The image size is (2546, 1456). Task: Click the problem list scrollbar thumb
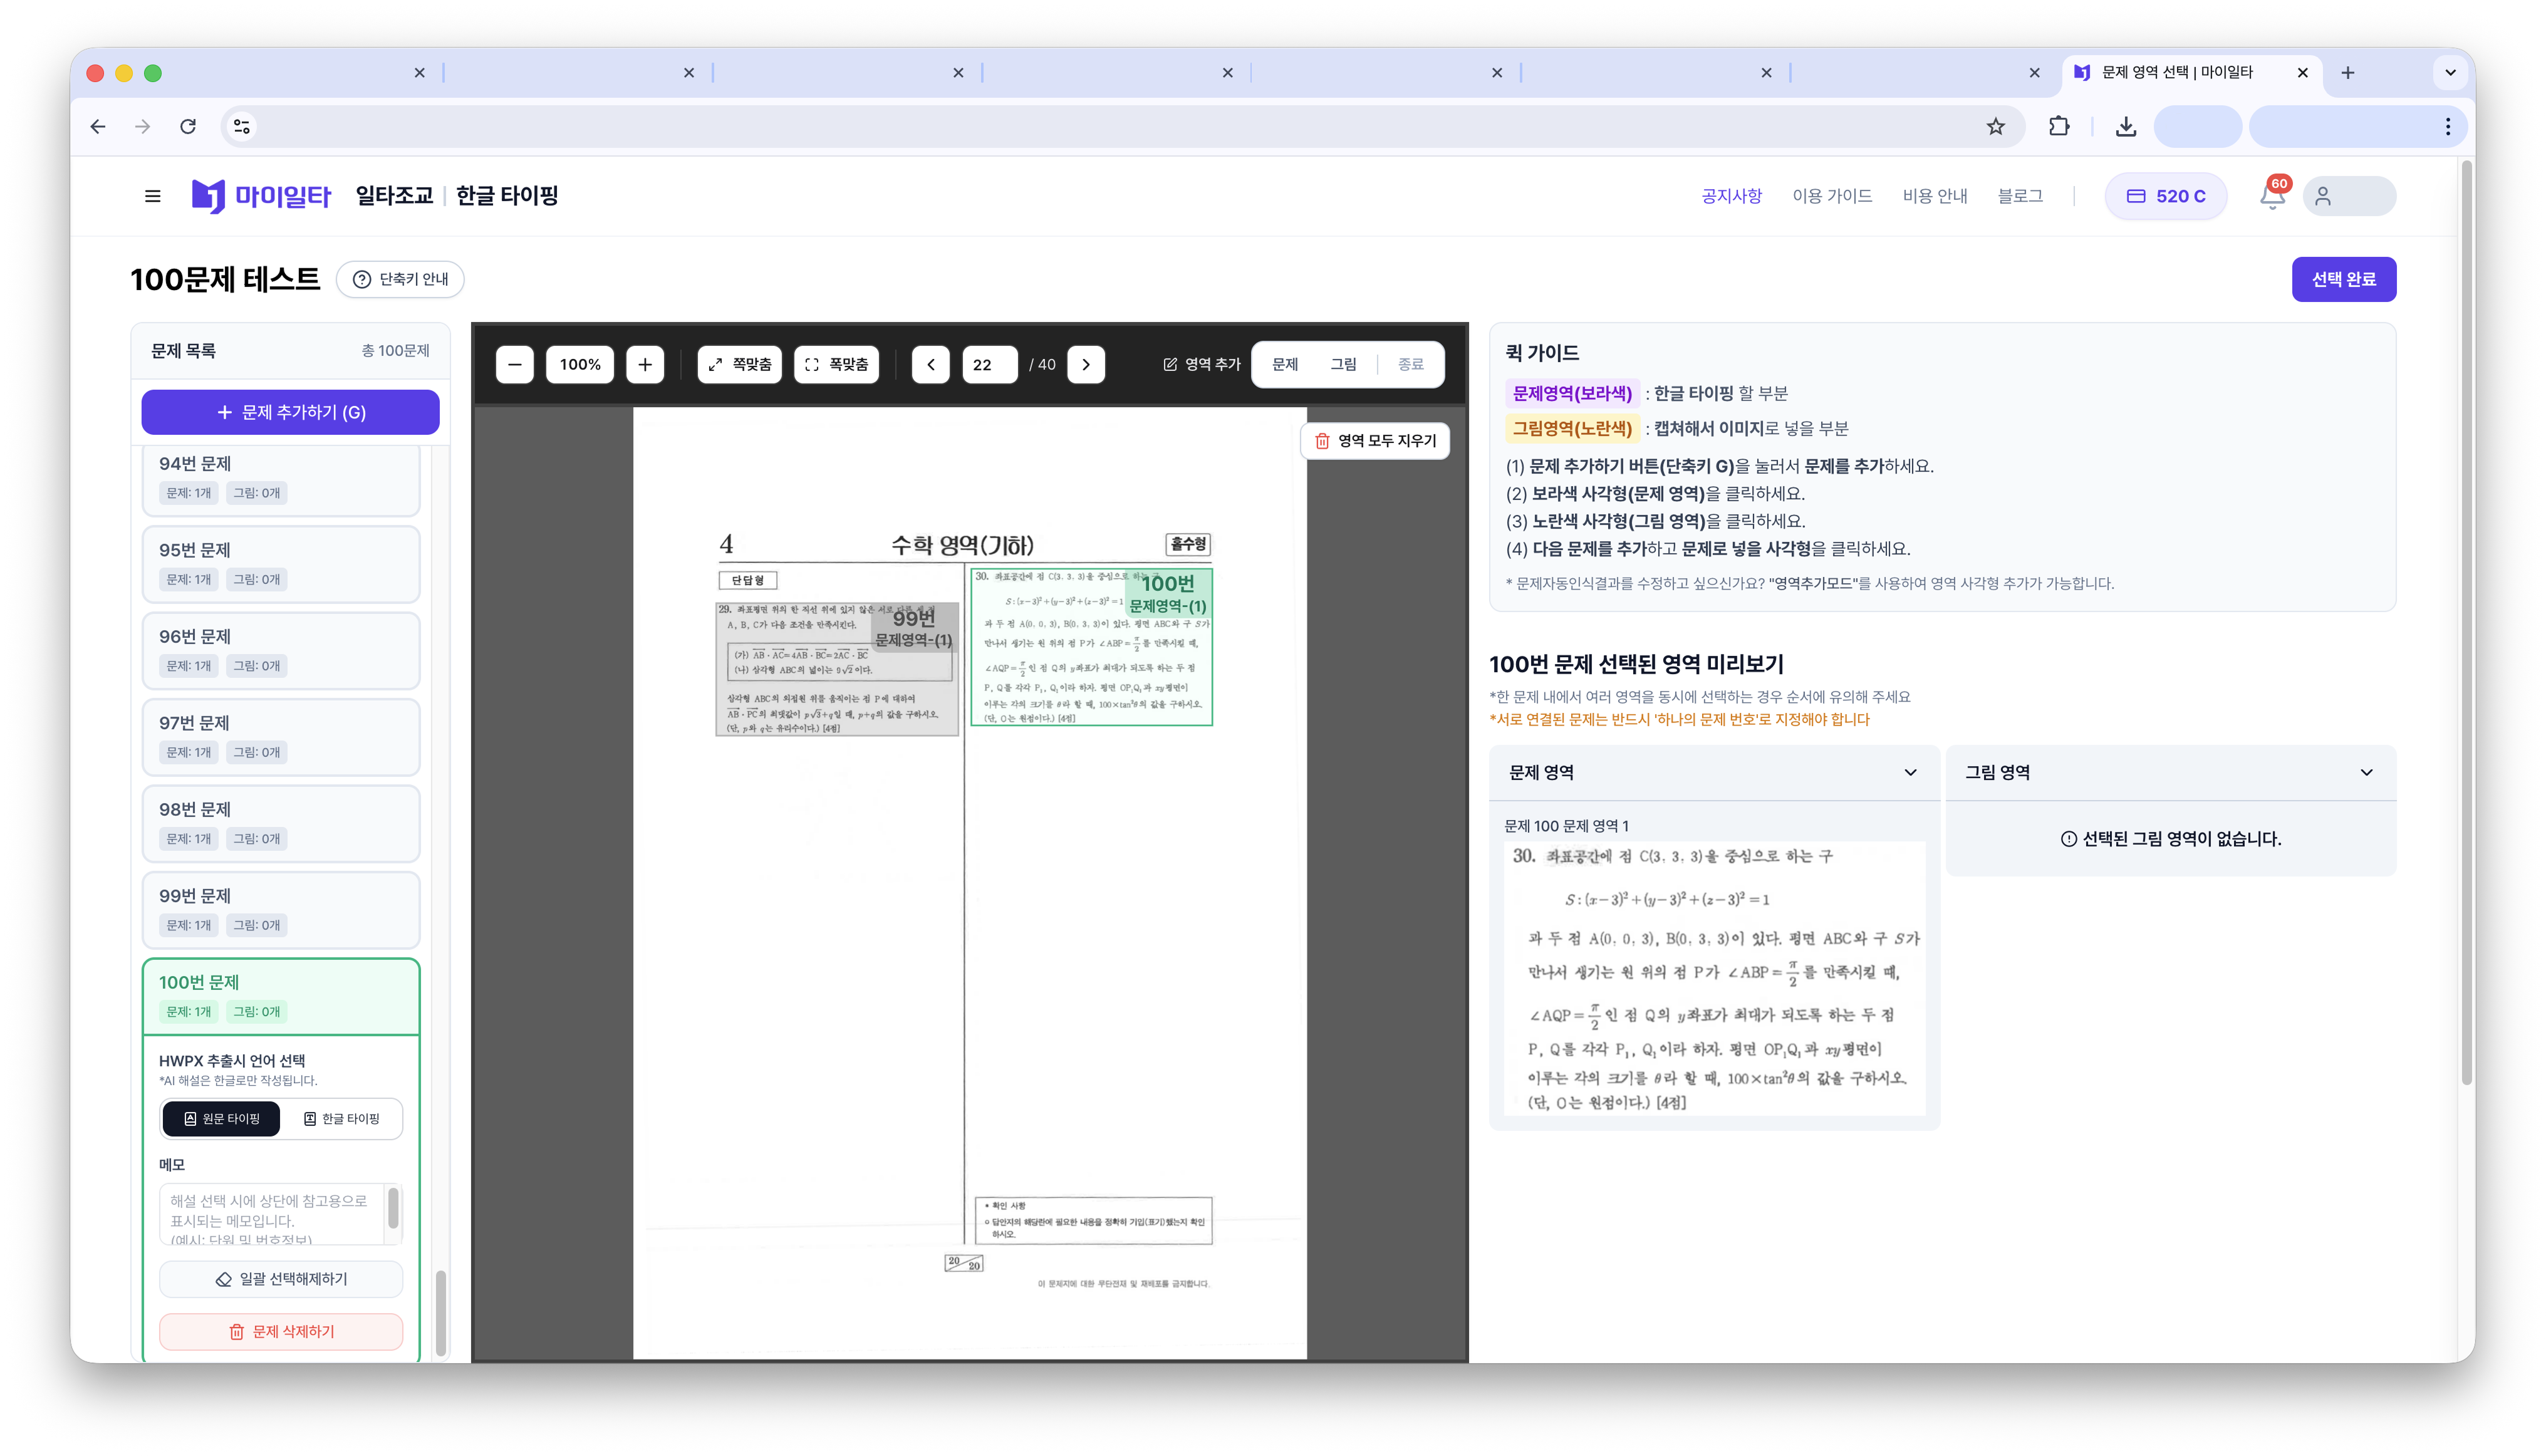(441, 1312)
